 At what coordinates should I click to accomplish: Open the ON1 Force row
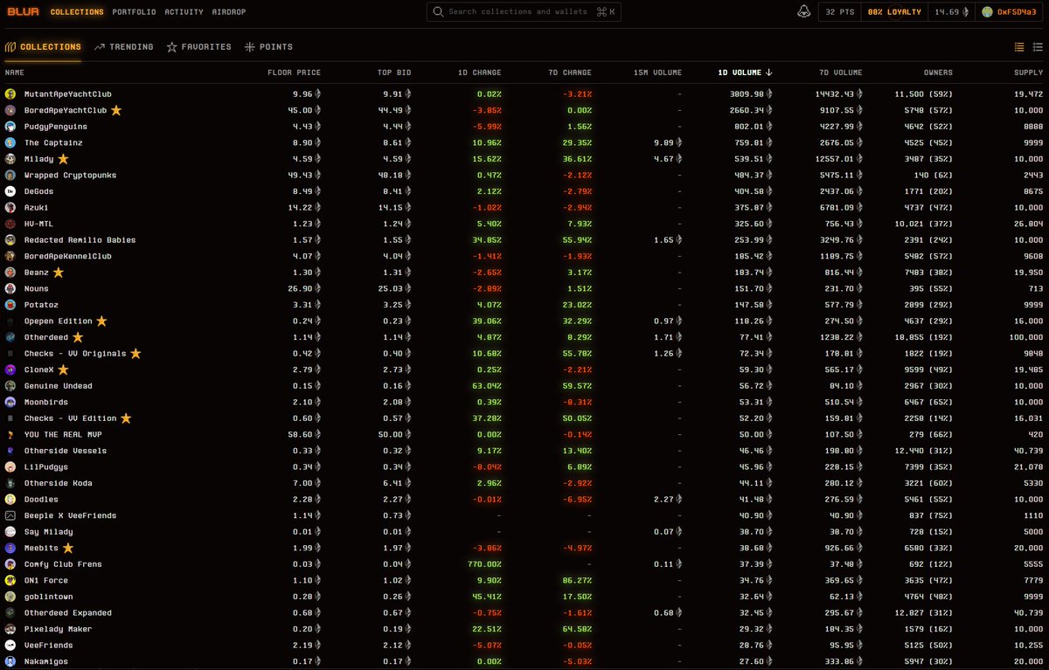[524, 580]
